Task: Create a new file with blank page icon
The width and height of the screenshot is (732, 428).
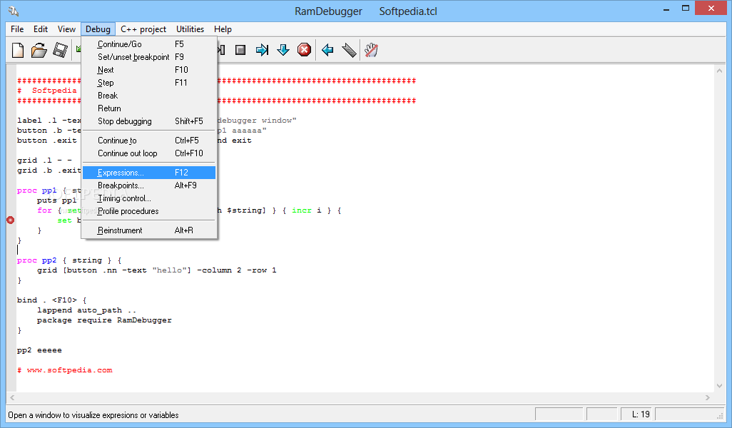Action: 18,50
